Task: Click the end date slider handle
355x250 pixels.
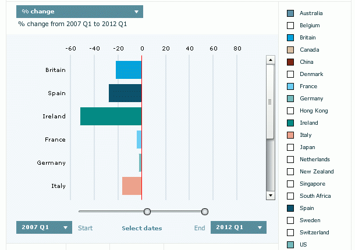Action: pos(205,212)
